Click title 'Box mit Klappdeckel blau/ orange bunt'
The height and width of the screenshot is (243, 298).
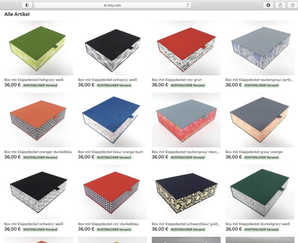[x=110, y=152]
